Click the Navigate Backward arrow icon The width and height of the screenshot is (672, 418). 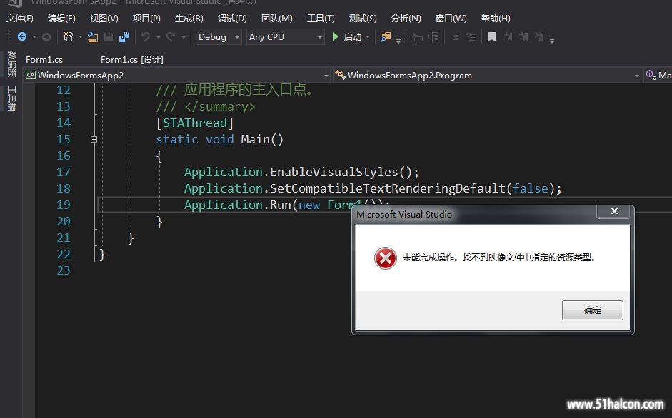point(22,37)
